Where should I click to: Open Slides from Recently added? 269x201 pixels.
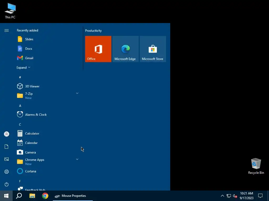48,39
